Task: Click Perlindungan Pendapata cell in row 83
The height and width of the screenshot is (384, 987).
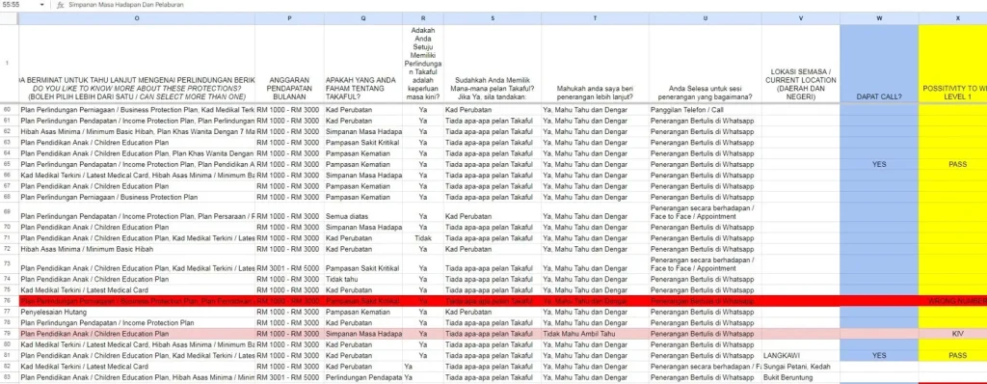Action: click(362, 377)
